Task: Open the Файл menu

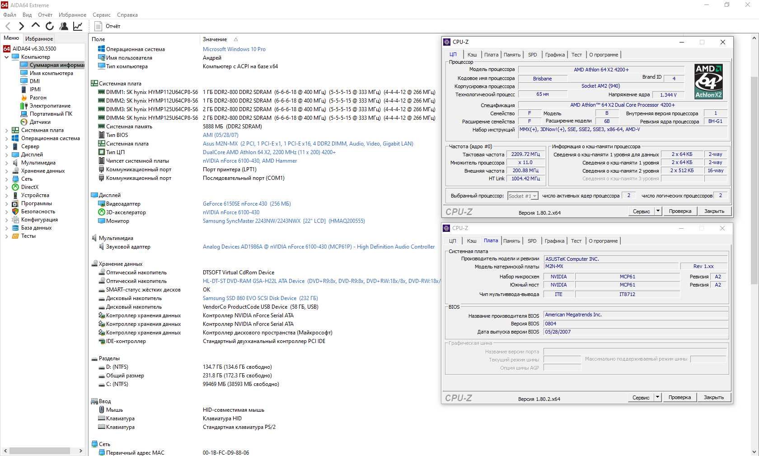Action: point(9,15)
